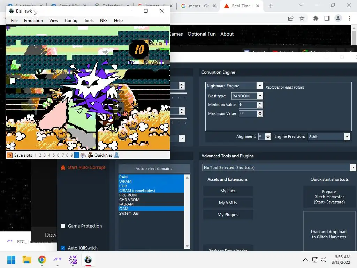Open the Config menu in BizHawk
This screenshot has width=357, height=268.
point(71,21)
